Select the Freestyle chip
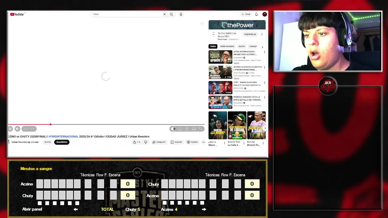This screenshot has height=218, width=388. pyautogui.click(x=253, y=46)
